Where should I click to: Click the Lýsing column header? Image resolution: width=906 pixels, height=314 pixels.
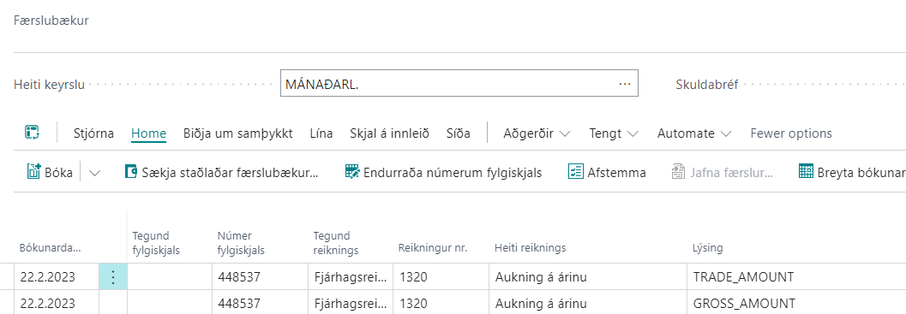pos(708,248)
